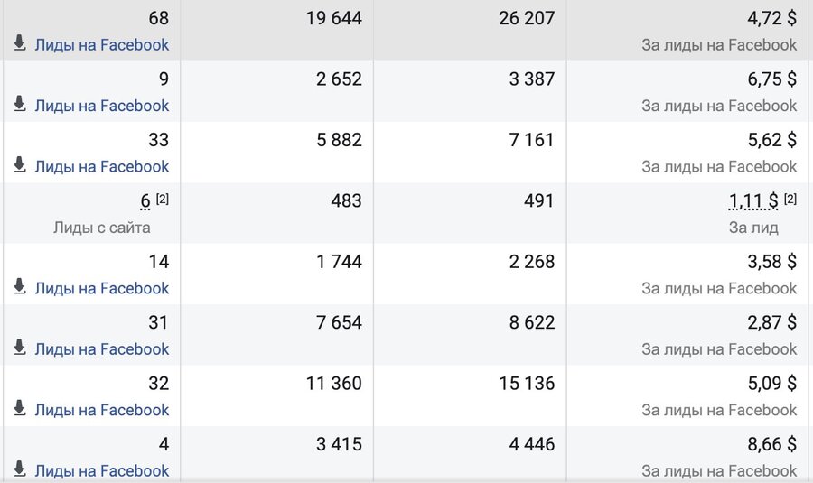Open 'Лиды на Facebook' link under 14
This screenshot has width=813, height=483.
(101, 289)
